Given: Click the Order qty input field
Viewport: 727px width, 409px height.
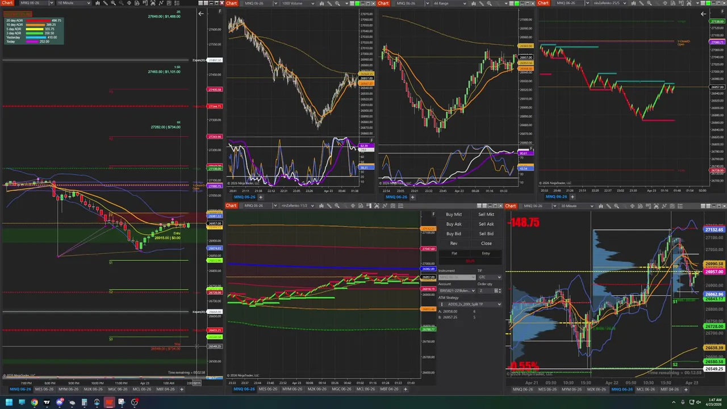Looking at the screenshot, I should pyautogui.click(x=486, y=291).
